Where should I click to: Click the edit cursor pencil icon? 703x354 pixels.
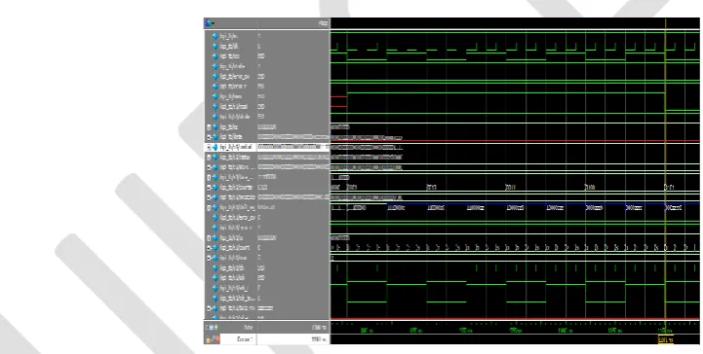click(213, 339)
